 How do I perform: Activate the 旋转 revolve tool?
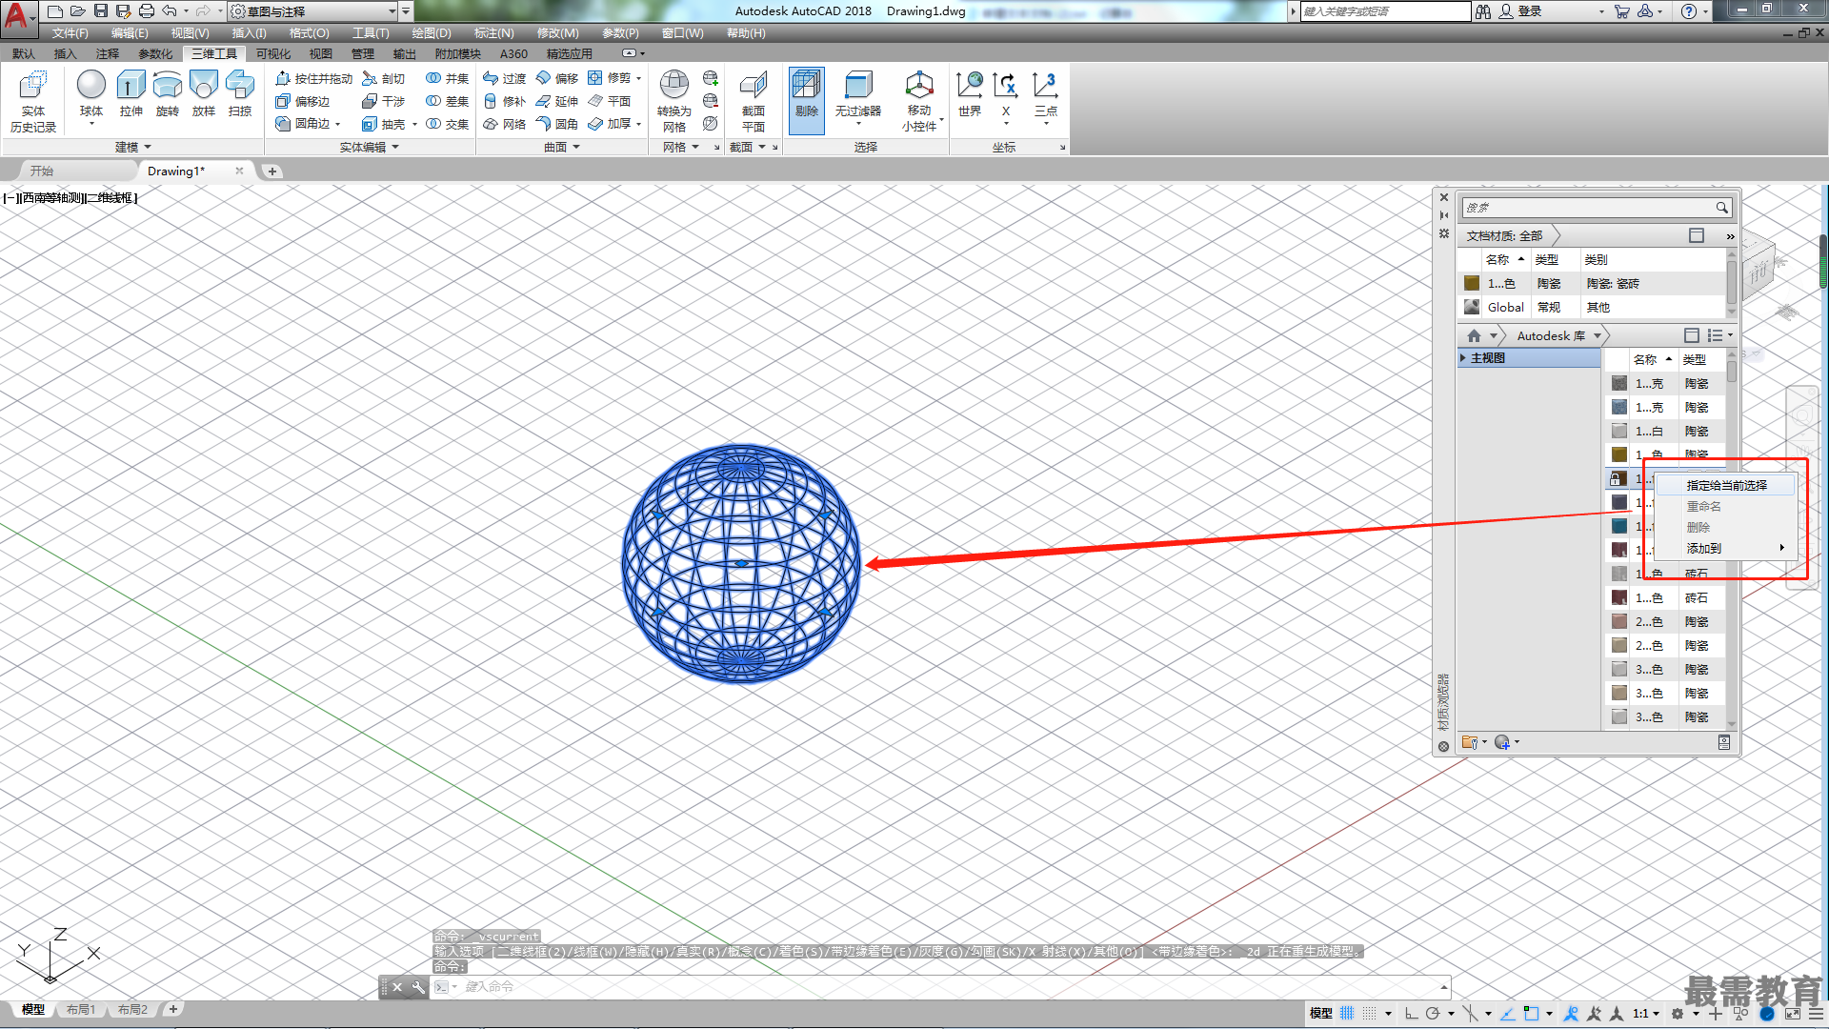coord(168,93)
